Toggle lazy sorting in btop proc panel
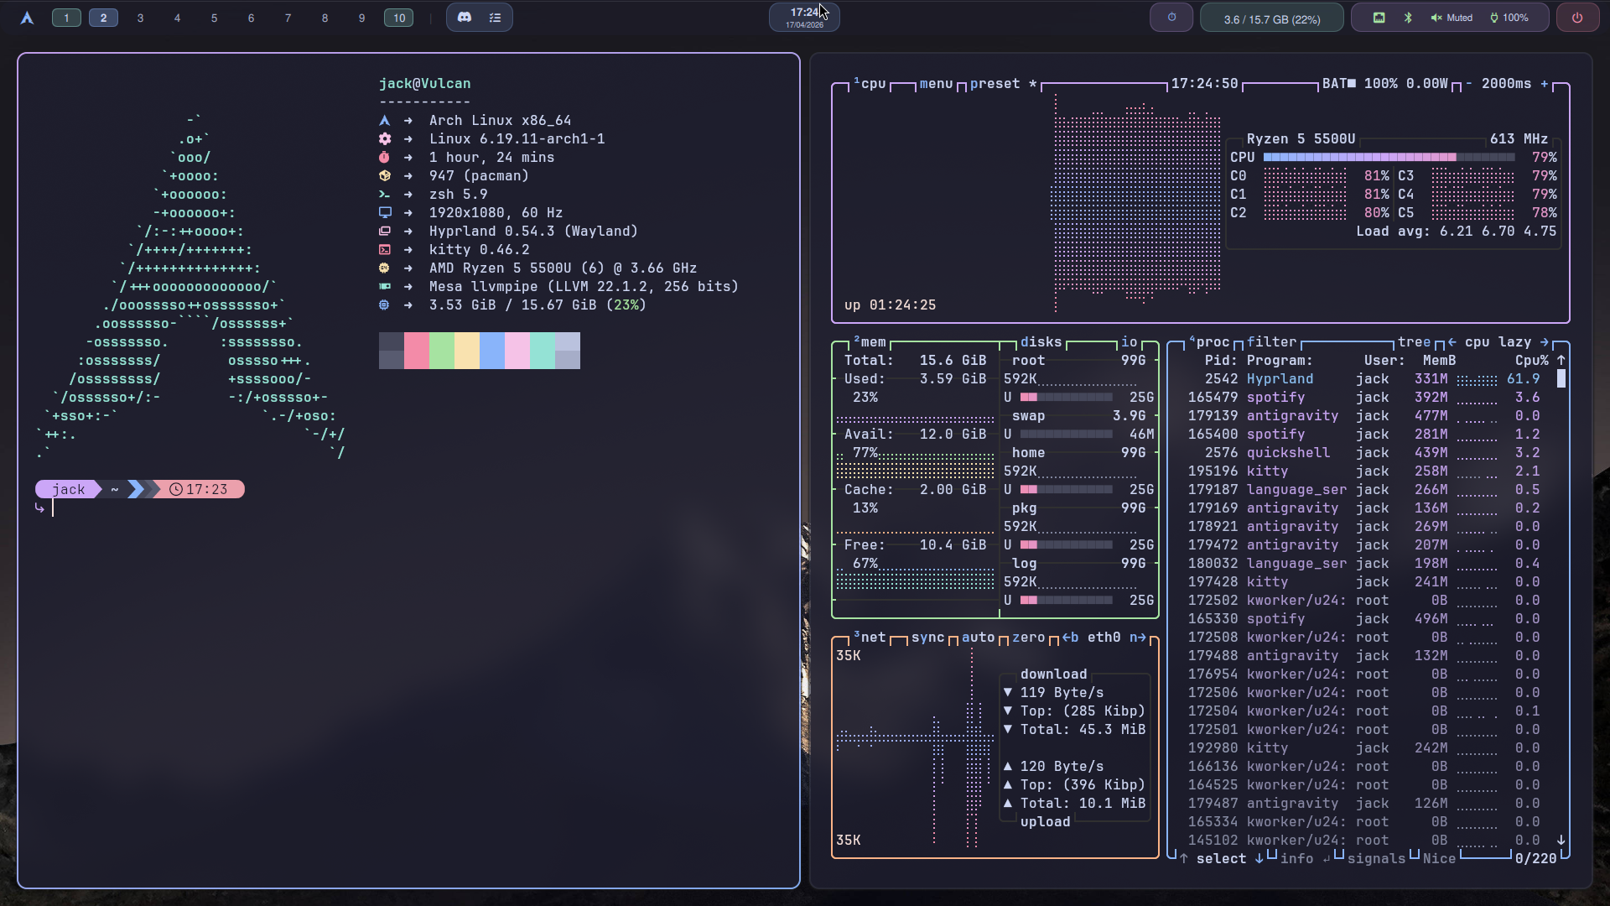Image resolution: width=1610 pixels, height=906 pixels. 1515,342
